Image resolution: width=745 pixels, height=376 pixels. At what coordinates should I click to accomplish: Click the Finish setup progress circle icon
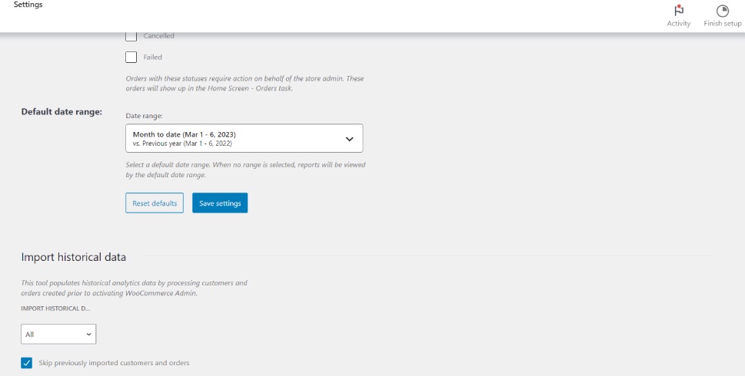pyautogui.click(x=722, y=11)
